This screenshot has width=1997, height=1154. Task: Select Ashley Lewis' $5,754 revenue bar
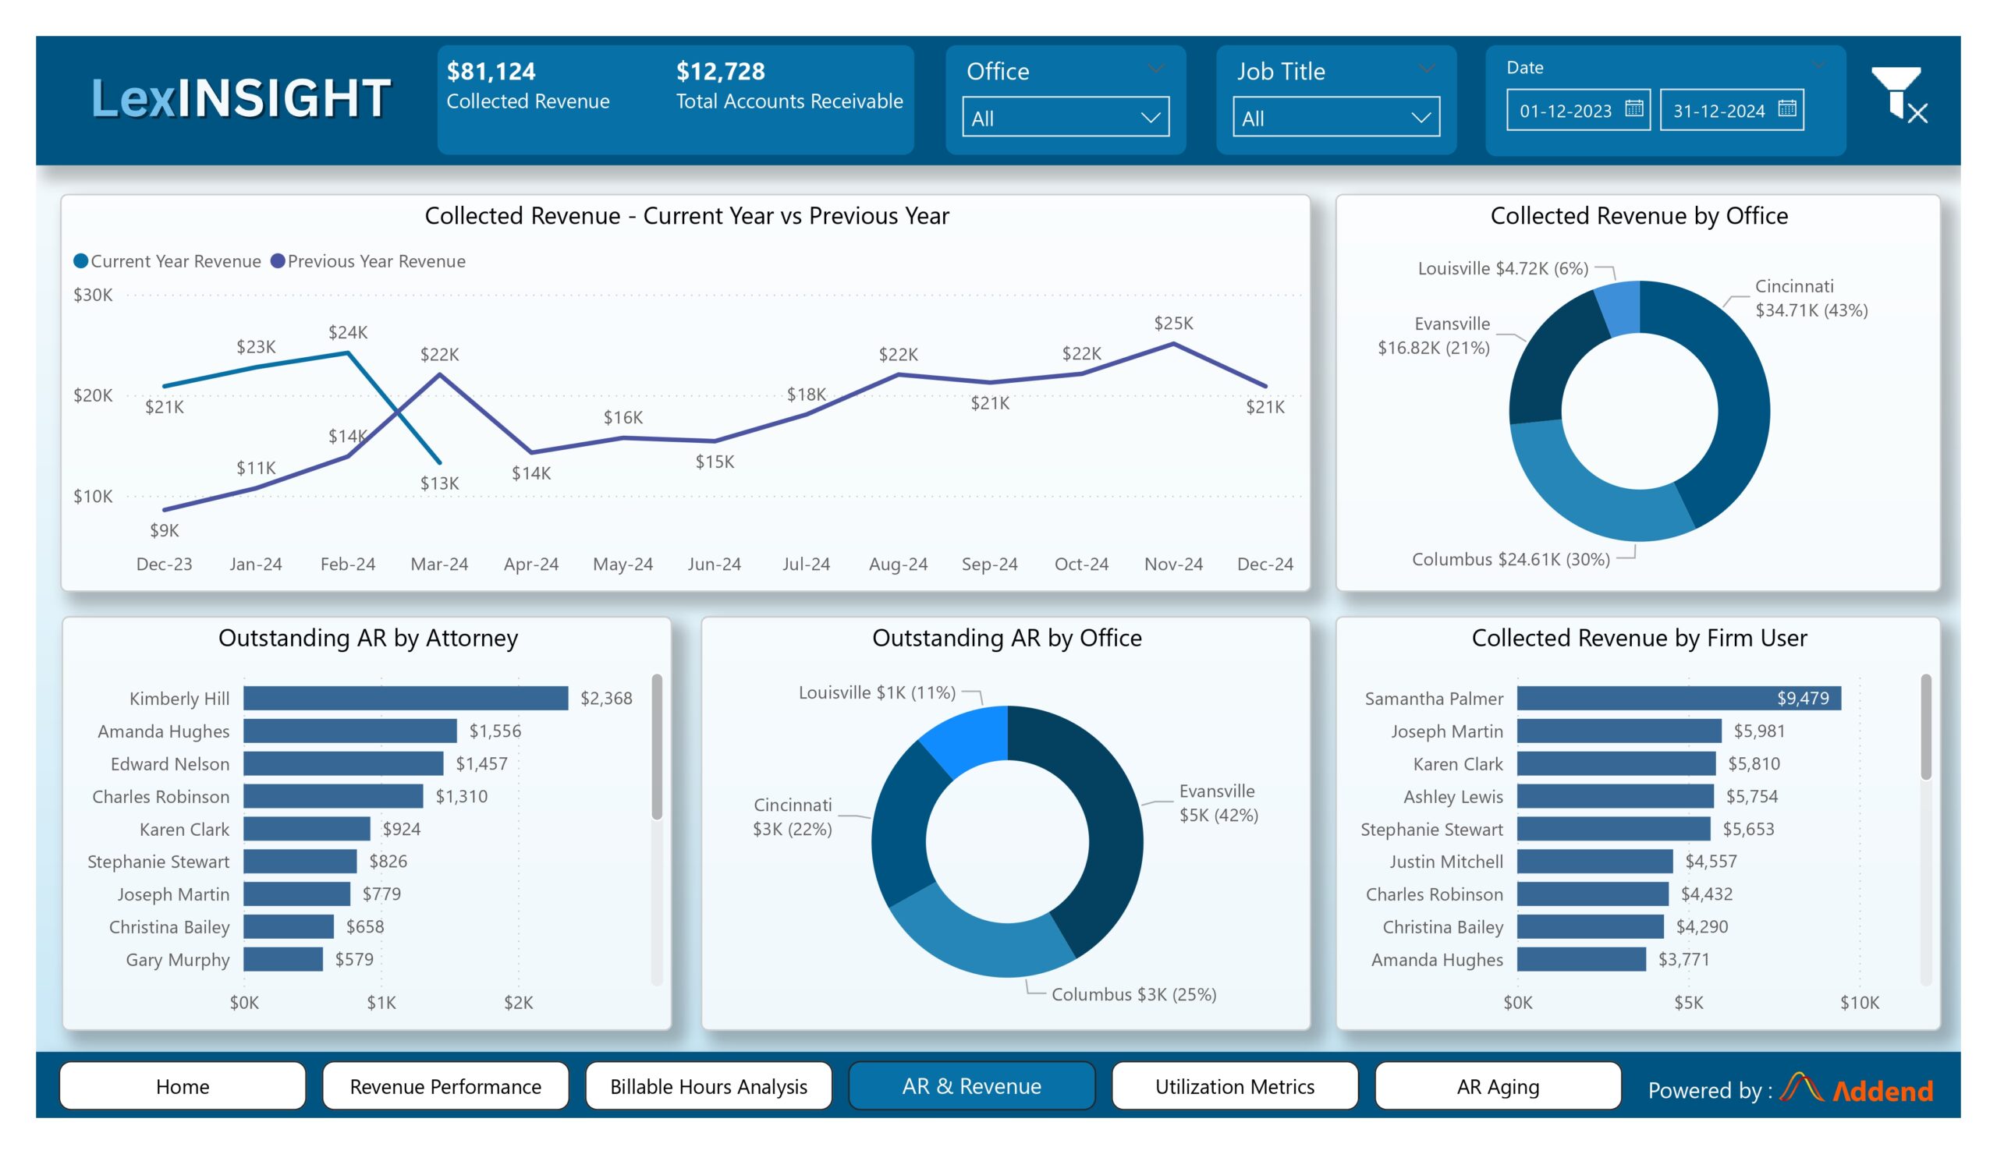[x=1615, y=796]
